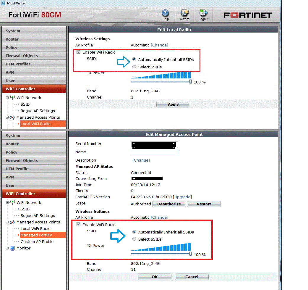The image size is (308, 290).
Task: Click the Deauthorize button
Action: point(169,204)
